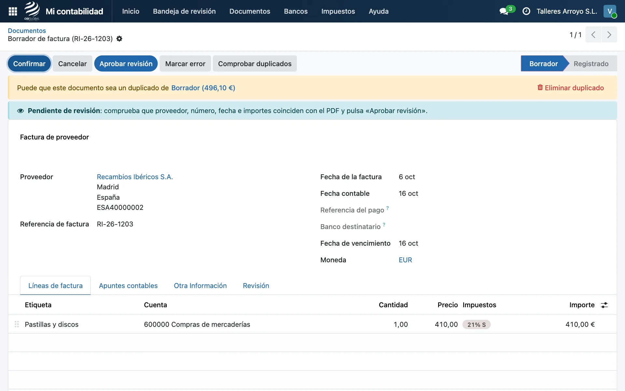Open supplier Recambios Ibéricos S.A. link
Image resolution: width=625 pixels, height=391 pixels.
[x=135, y=177]
